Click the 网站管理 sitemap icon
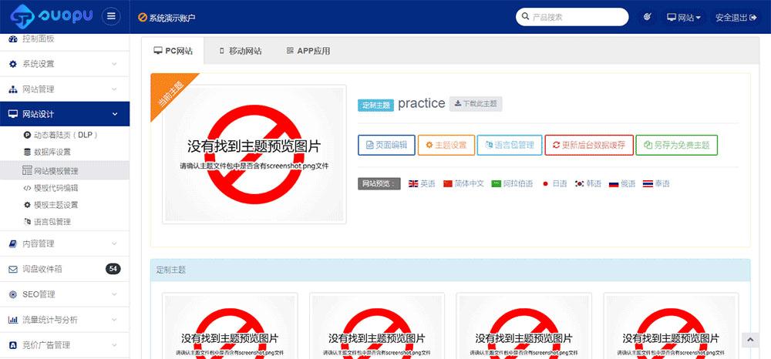771x359 pixels. 13,89
